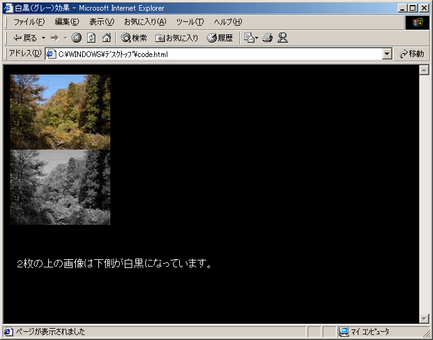Print the page with the printer icon
433x340 pixels.
point(268,38)
